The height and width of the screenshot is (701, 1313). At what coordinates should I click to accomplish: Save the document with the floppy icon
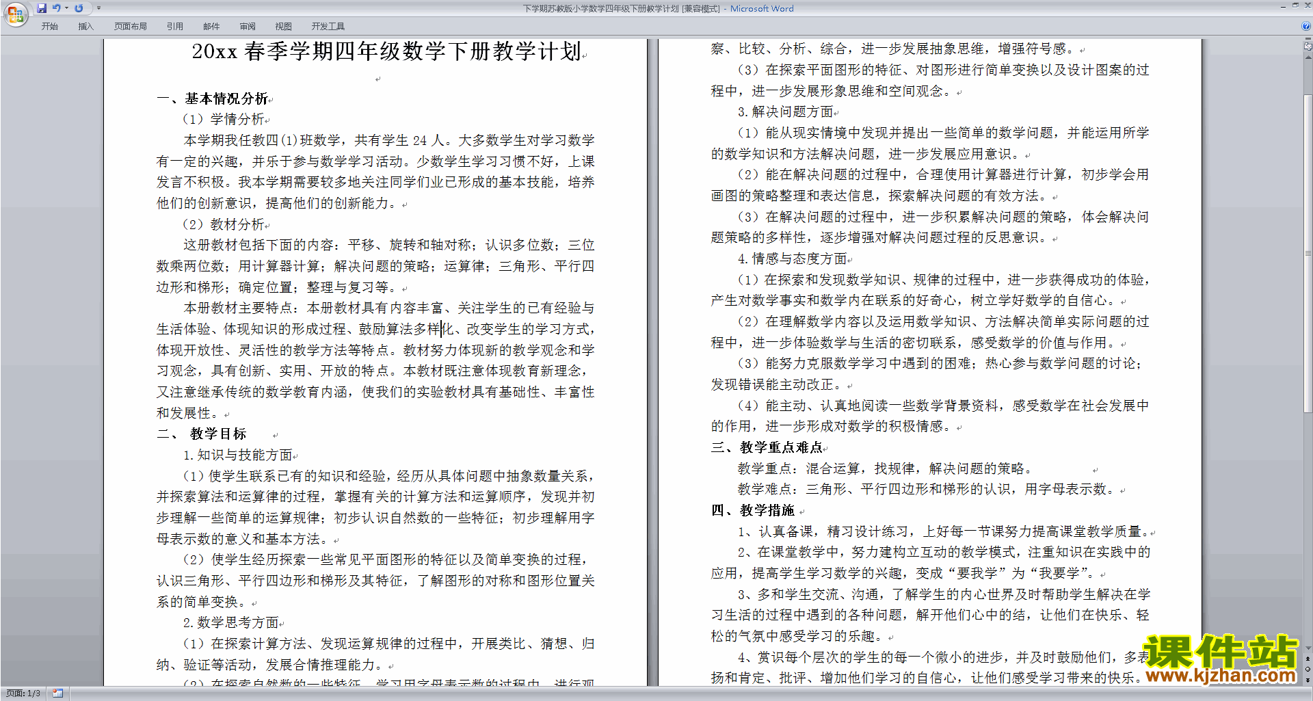pyautogui.click(x=42, y=8)
